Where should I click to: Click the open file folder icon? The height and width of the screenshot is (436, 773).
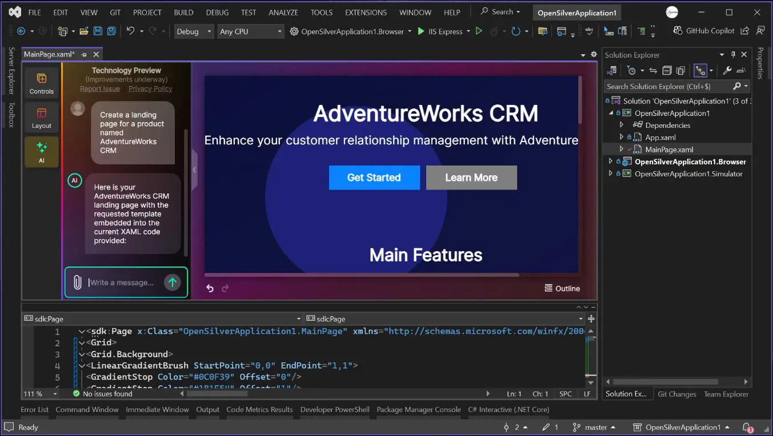pos(84,31)
